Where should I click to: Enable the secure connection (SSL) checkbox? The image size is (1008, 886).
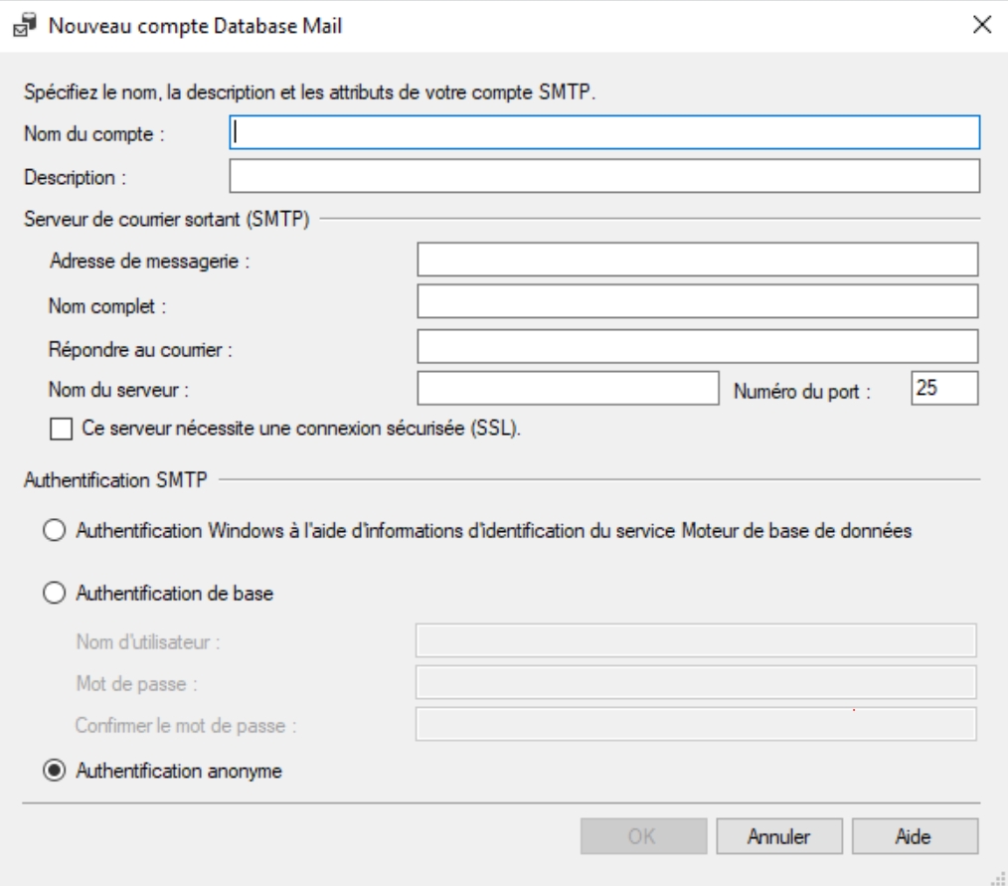coord(62,430)
